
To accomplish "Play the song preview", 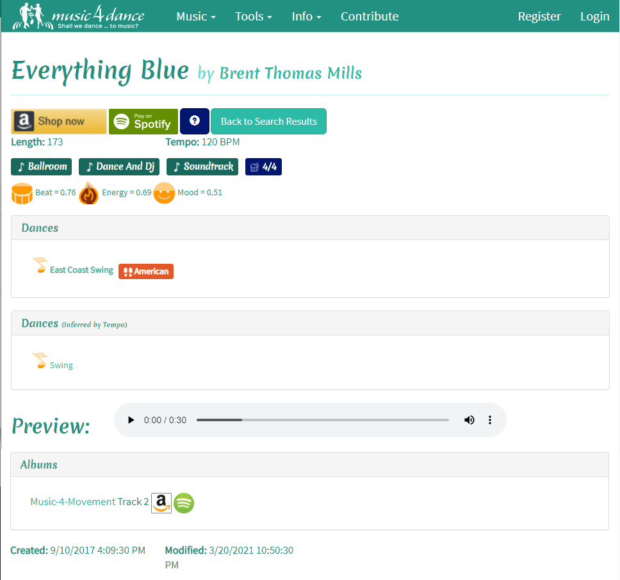I will [131, 420].
